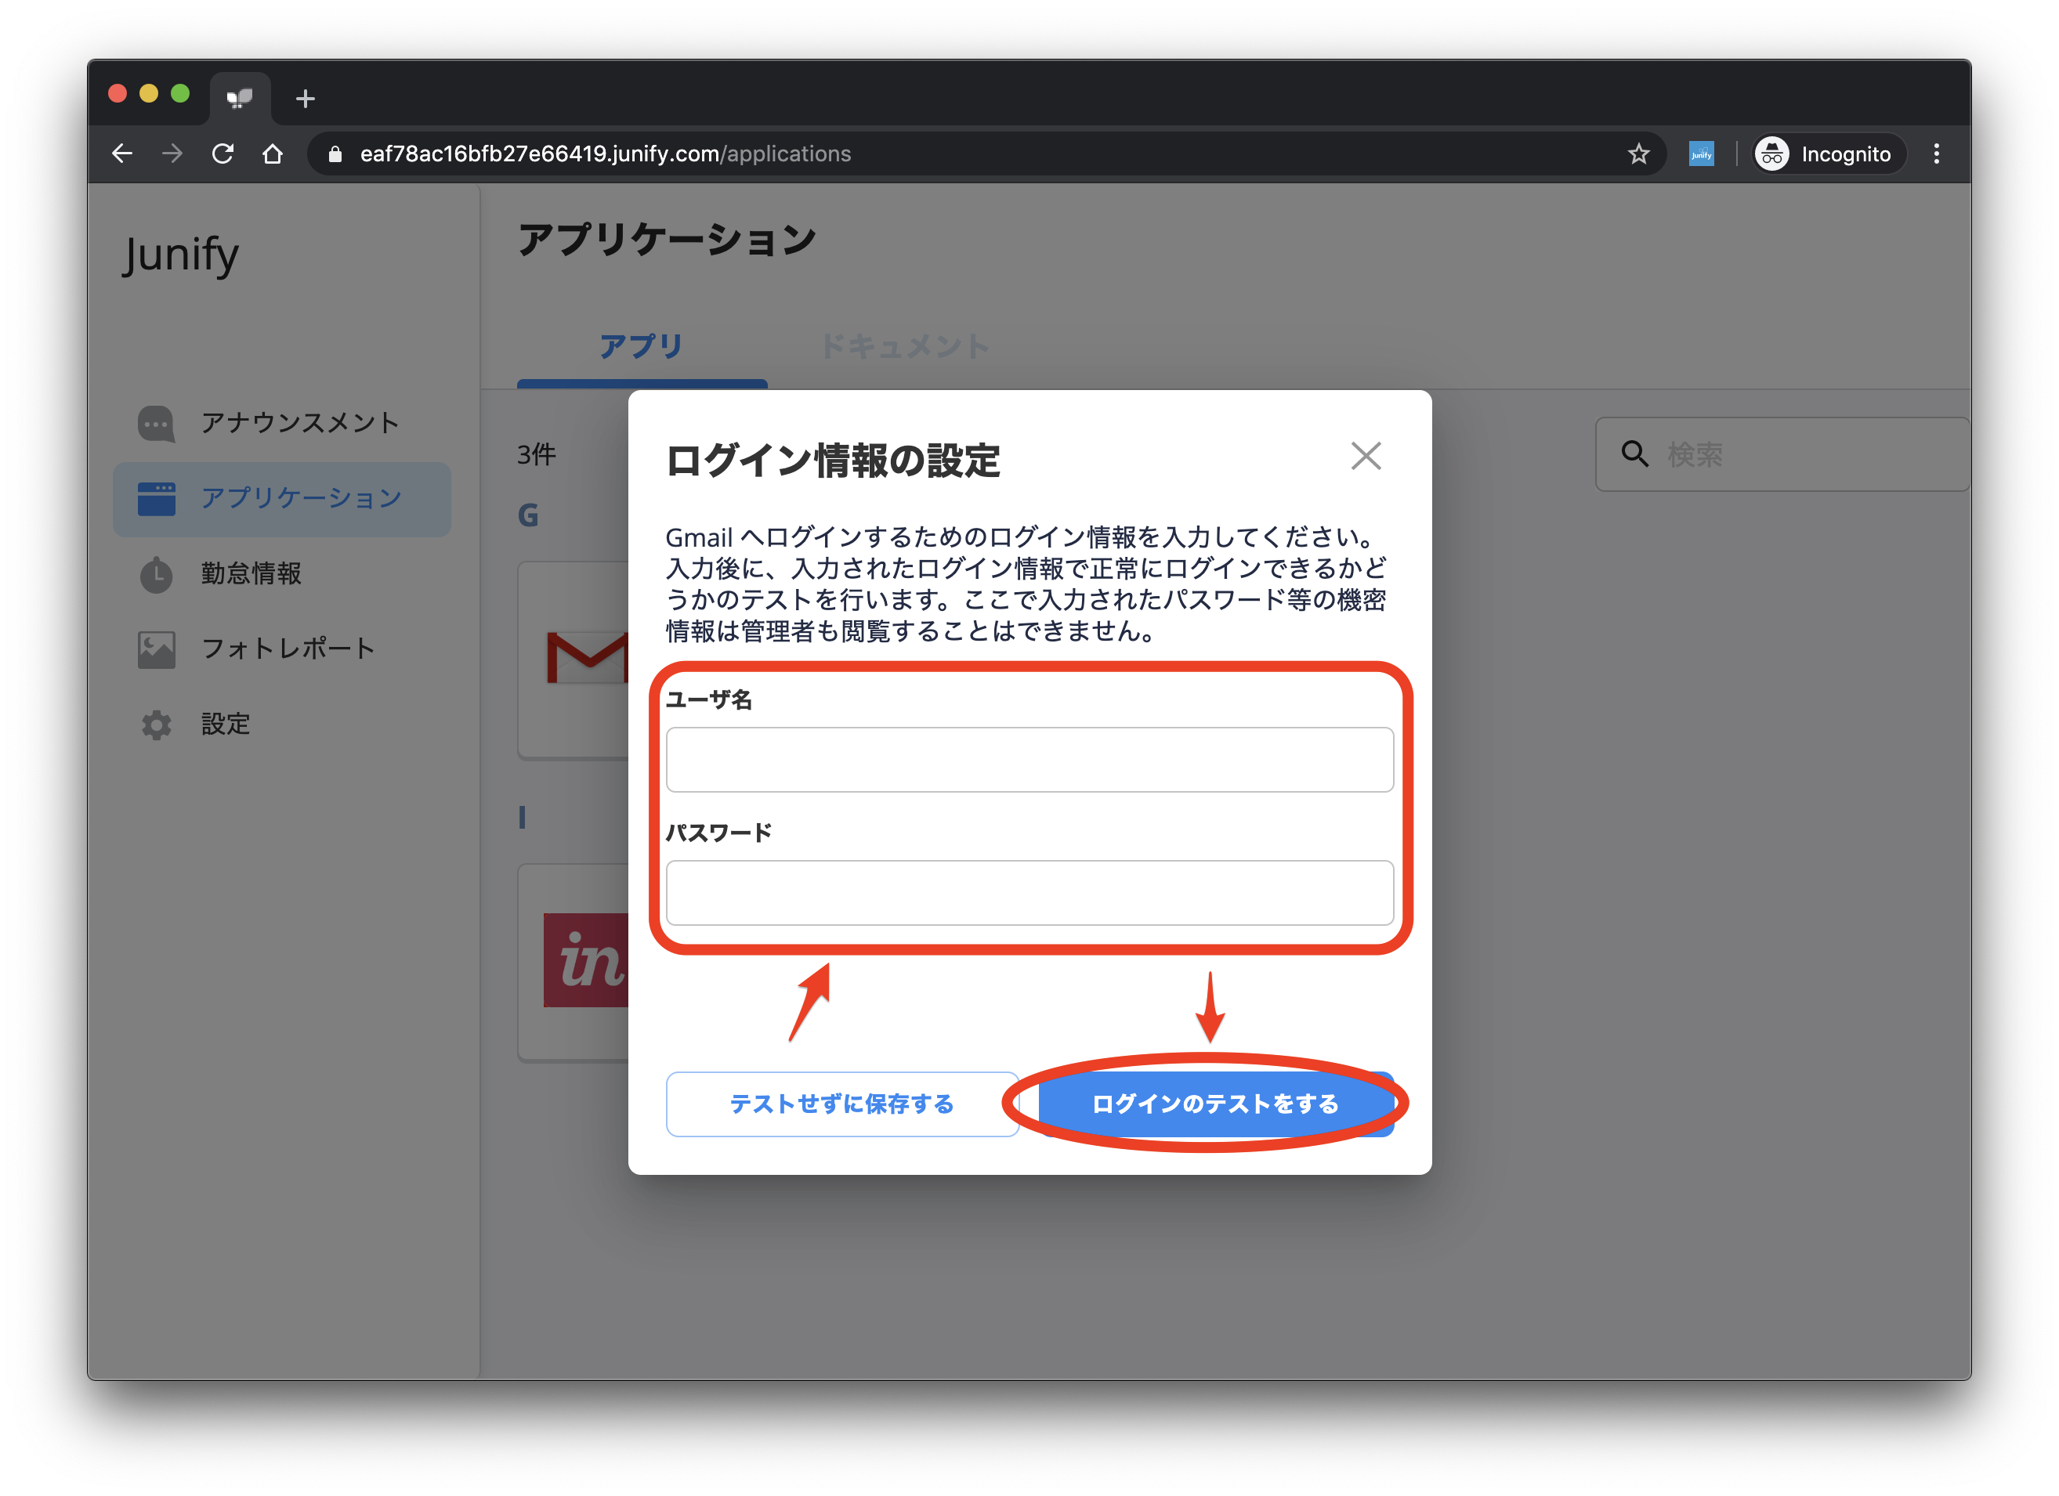This screenshot has height=1496, width=2059.
Task: Open the Junify browser extension icon
Action: click(x=1700, y=154)
